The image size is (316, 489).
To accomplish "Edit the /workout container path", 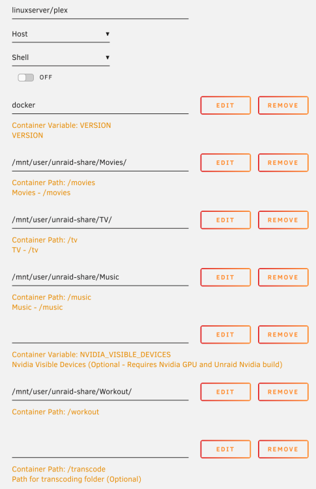I will 225,392.
